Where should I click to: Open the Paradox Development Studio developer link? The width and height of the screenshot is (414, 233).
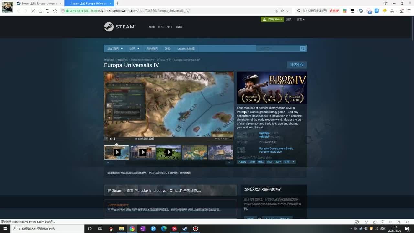tap(276, 148)
